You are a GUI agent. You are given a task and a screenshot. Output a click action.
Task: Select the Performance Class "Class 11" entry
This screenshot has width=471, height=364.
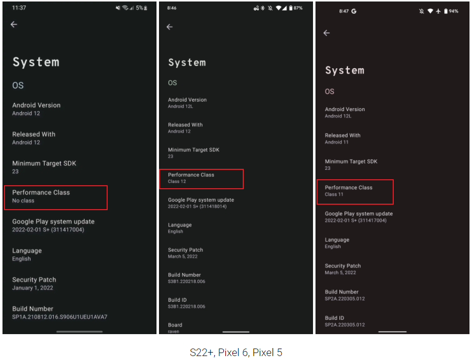click(x=355, y=191)
